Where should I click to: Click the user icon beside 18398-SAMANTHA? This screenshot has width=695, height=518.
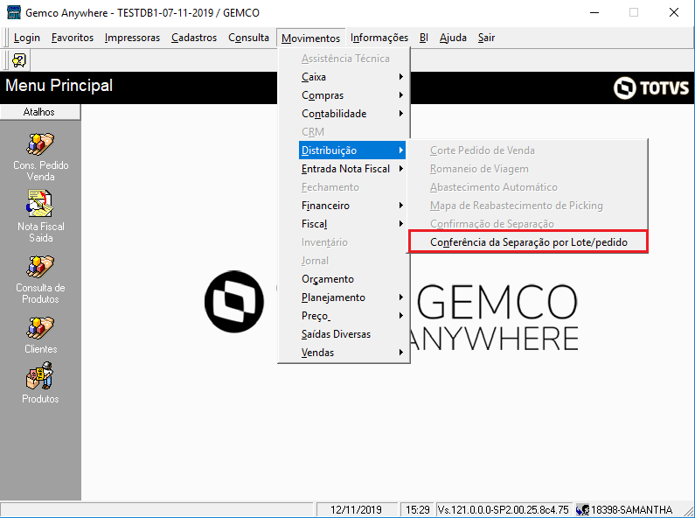tap(582, 510)
